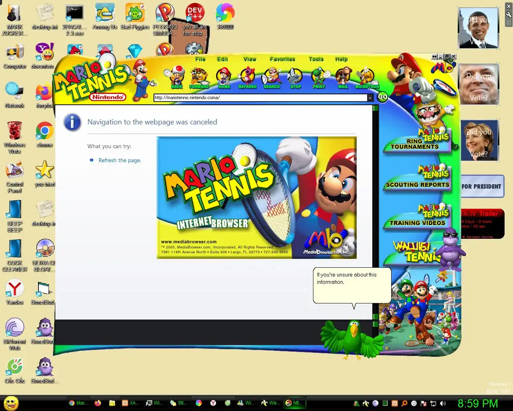
Task: Launch furryfox Firefox shortcut on desktop
Action: coord(44,96)
